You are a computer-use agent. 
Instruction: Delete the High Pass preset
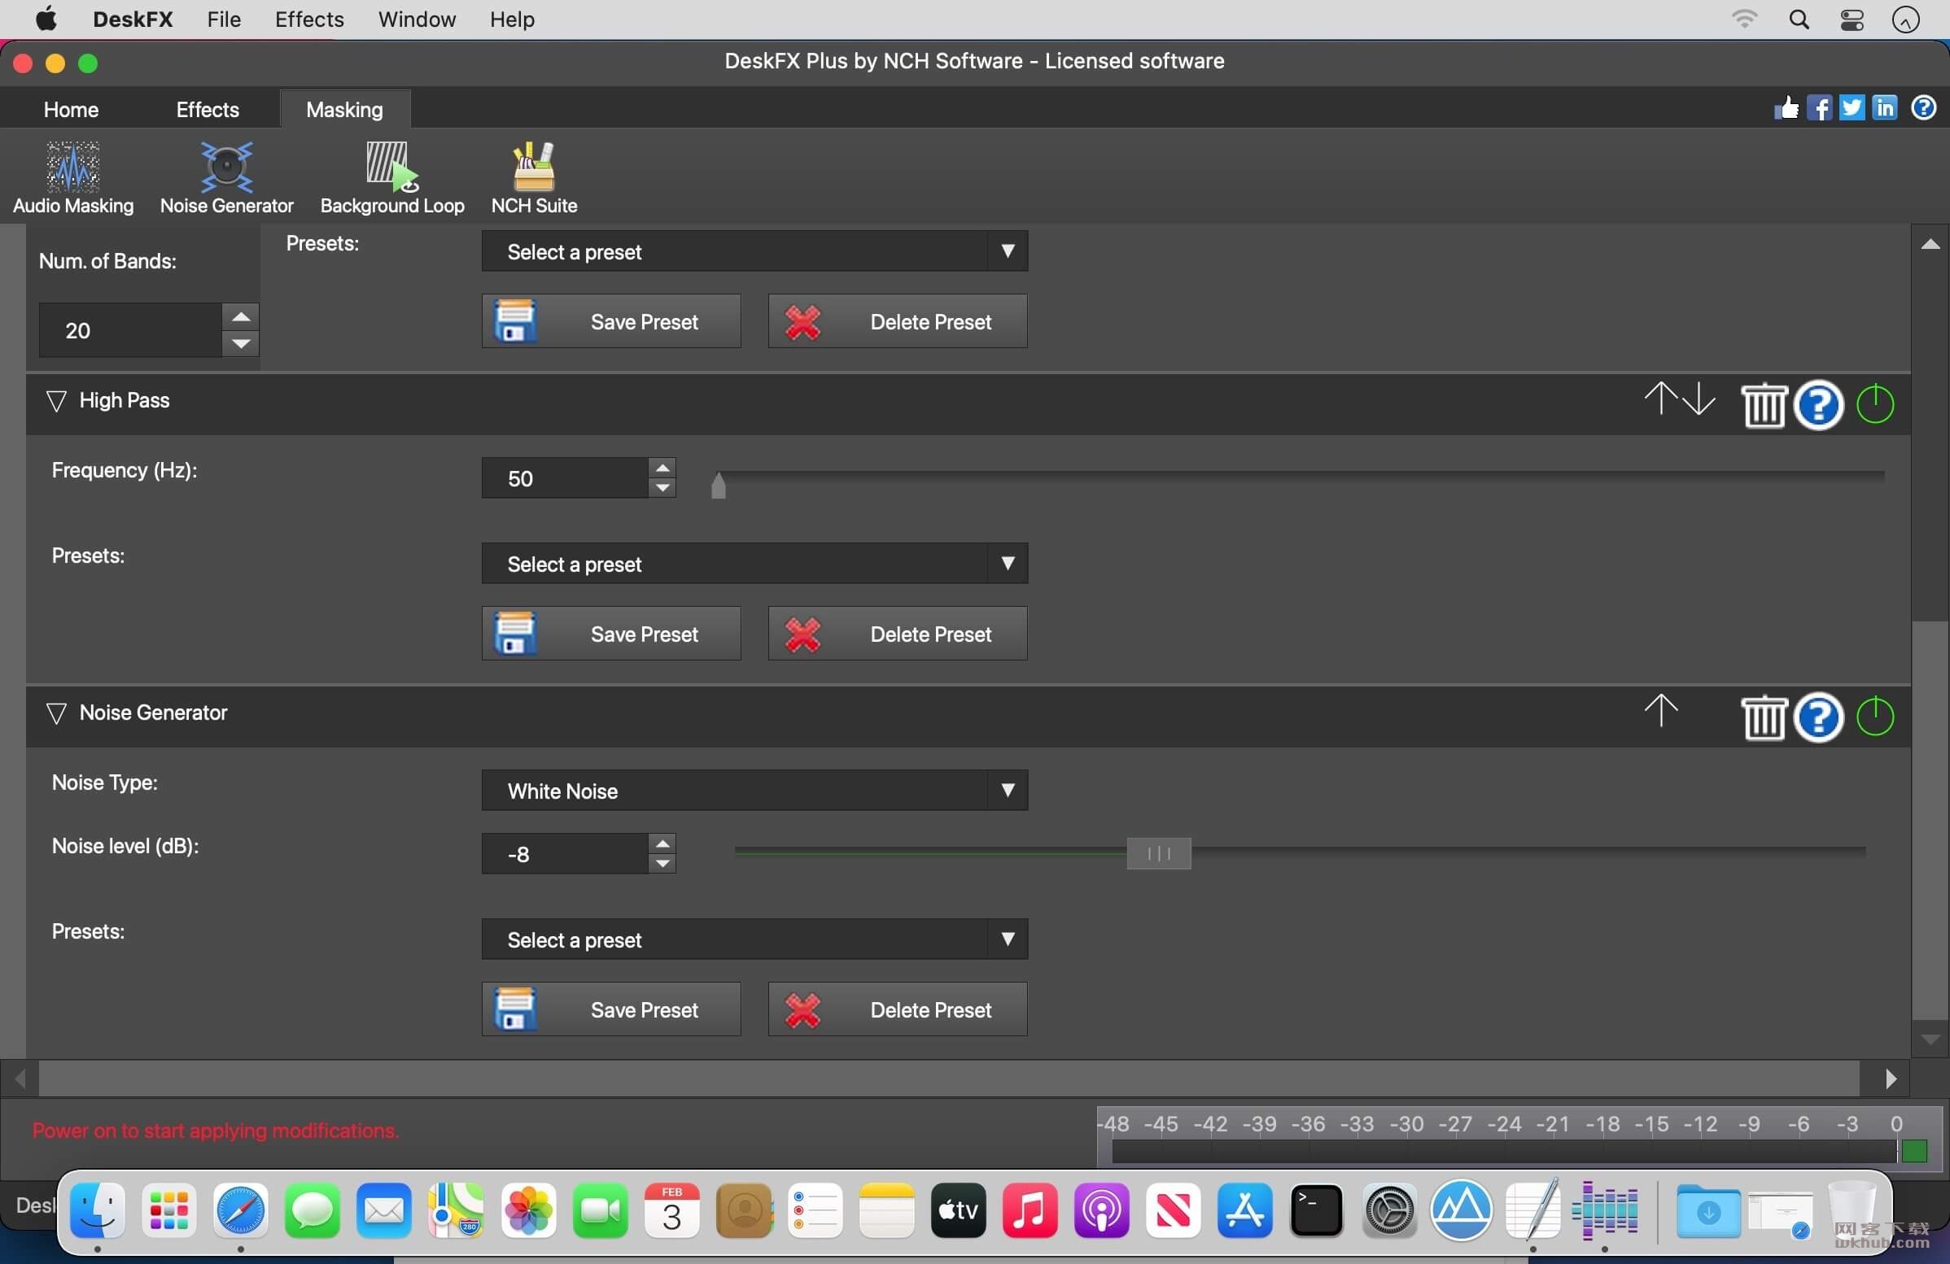click(898, 634)
